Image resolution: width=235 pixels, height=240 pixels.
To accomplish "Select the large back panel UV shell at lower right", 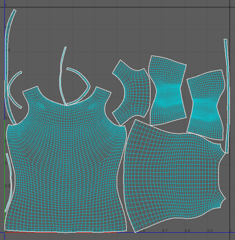I will 172,180.
